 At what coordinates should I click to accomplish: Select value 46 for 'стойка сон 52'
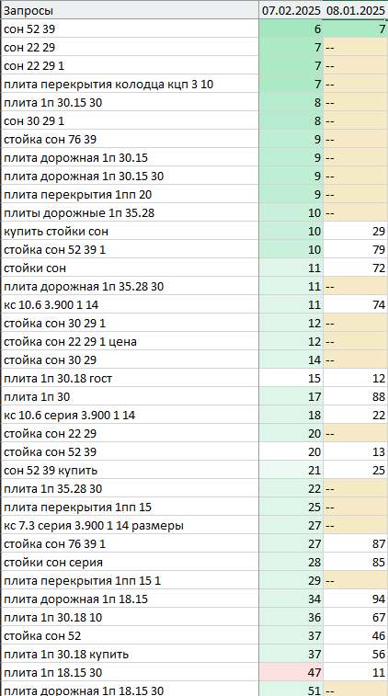click(x=355, y=636)
